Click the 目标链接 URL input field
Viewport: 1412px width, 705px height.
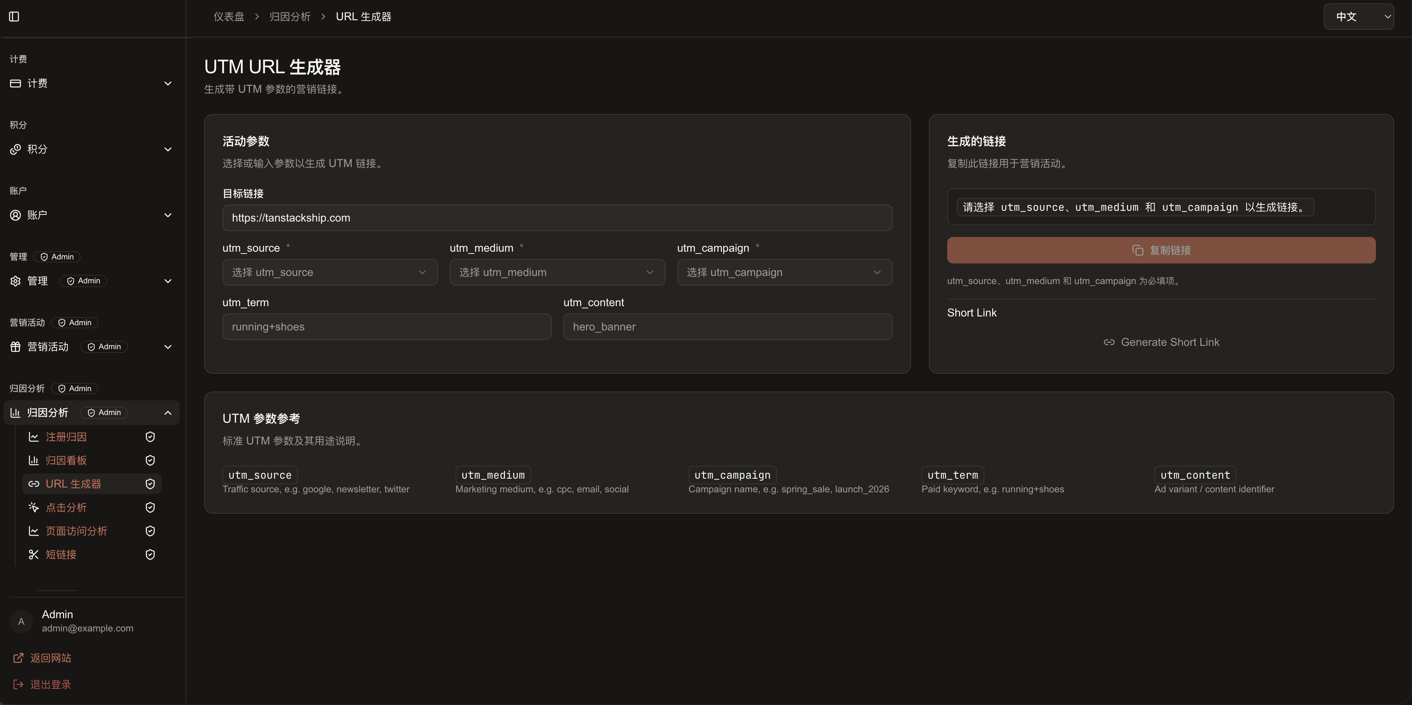click(557, 218)
